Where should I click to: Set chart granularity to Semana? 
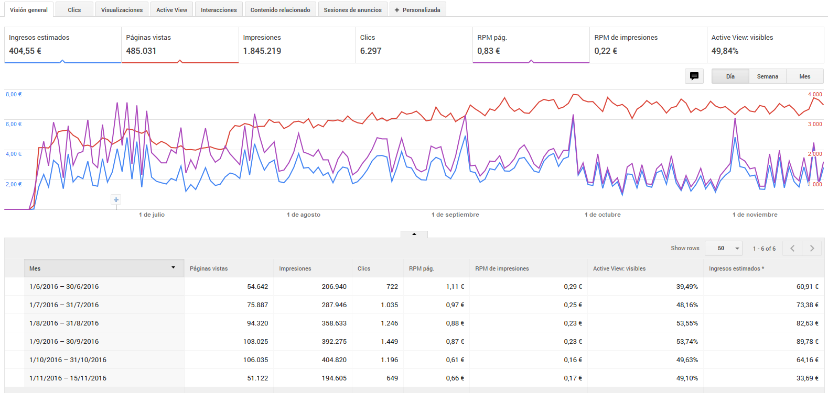(768, 76)
